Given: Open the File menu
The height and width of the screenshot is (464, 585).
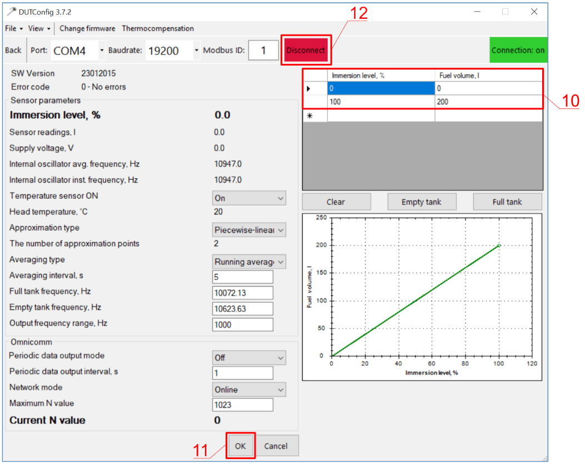Looking at the screenshot, I should tap(13, 28).
